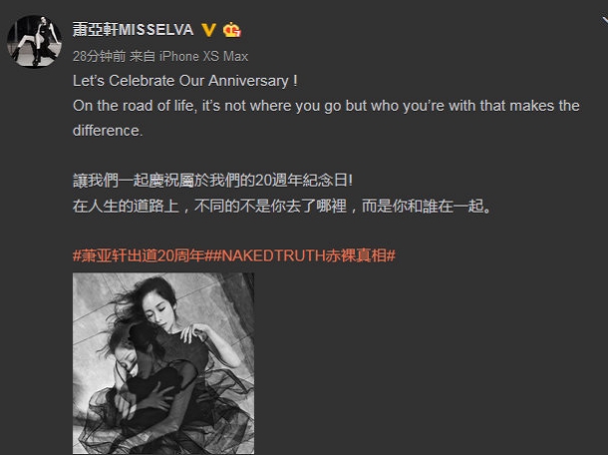Click the phrase 而是你和誰在一起
Screen dimensions: 608x455
pyautogui.click(x=423, y=206)
